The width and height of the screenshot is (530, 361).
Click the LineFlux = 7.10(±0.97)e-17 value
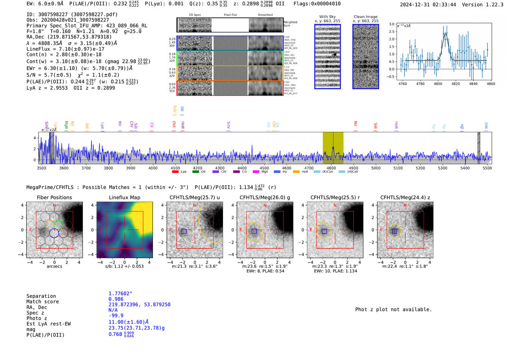[x=65, y=49]
